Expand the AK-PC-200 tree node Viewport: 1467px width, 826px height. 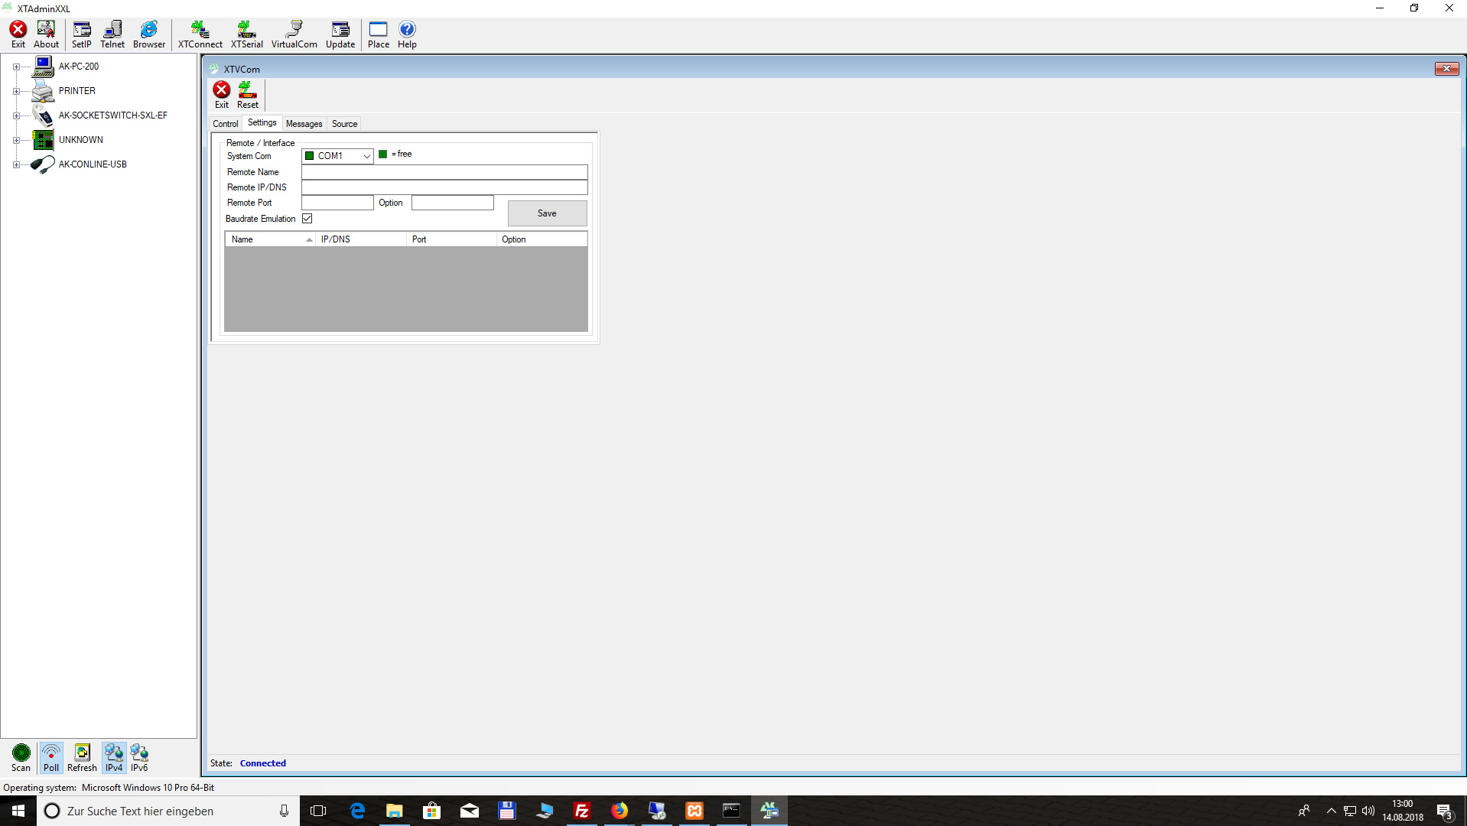[16, 67]
